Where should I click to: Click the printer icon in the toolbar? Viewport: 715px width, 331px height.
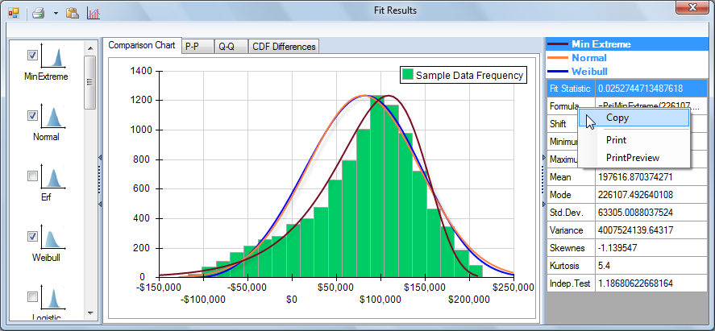pyautogui.click(x=37, y=13)
